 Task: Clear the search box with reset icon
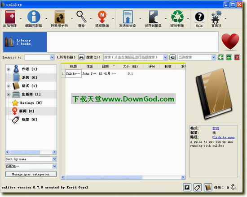pyautogui.click(x=172, y=57)
